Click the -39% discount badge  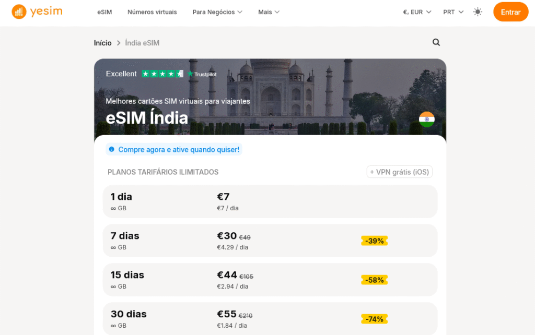[374, 241]
